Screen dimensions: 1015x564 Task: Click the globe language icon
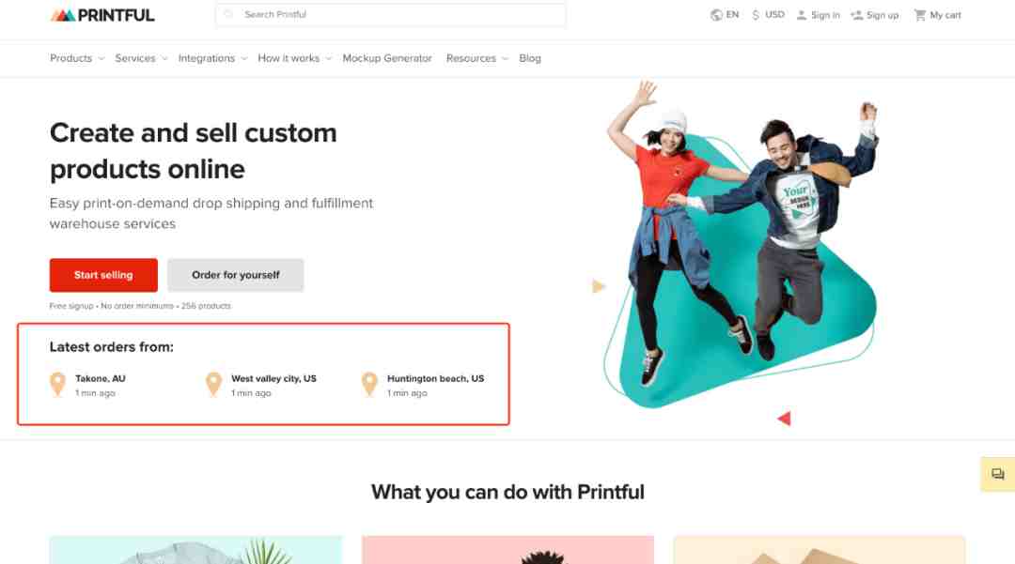click(x=716, y=15)
